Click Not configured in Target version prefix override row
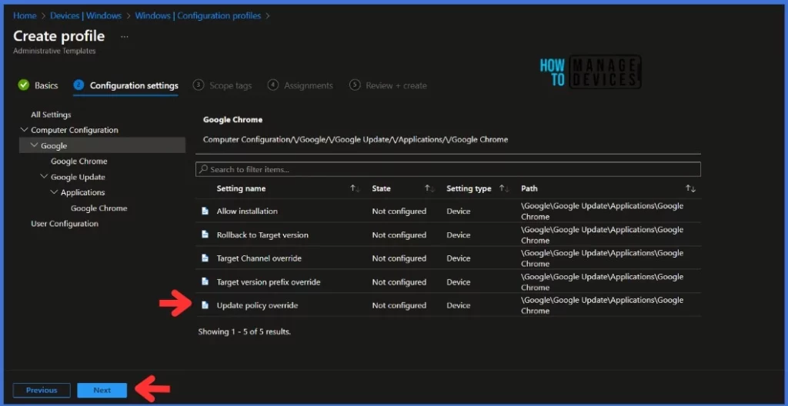788x406 pixels. [399, 282]
